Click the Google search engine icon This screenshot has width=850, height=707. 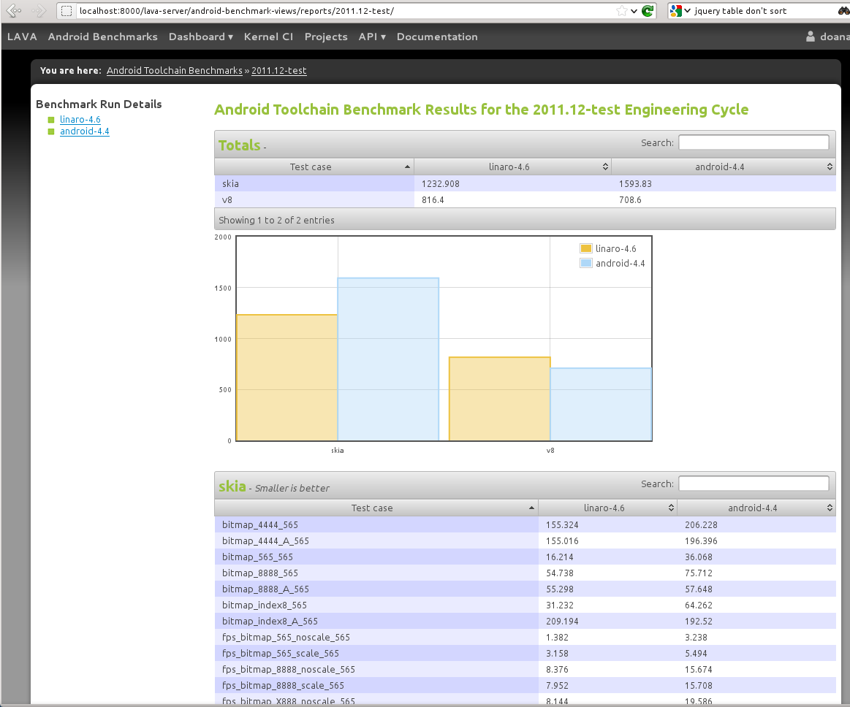pyautogui.click(x=676, y=11)
